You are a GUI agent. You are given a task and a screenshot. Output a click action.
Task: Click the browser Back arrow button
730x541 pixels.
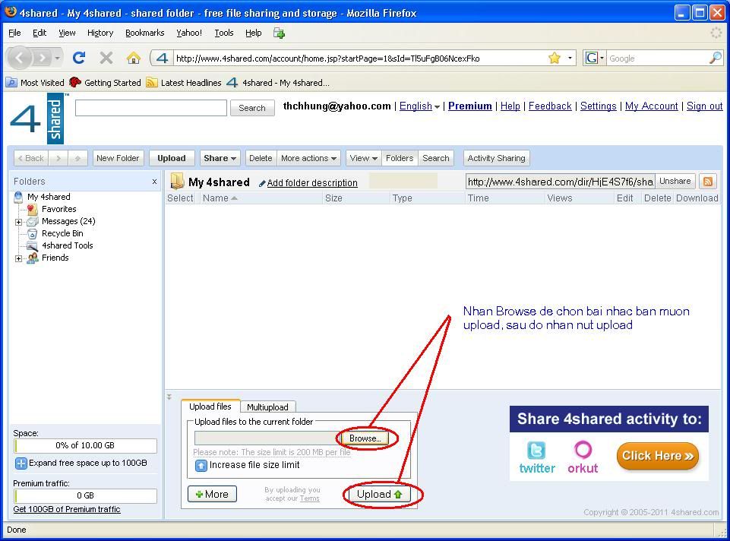coord(20,58)
